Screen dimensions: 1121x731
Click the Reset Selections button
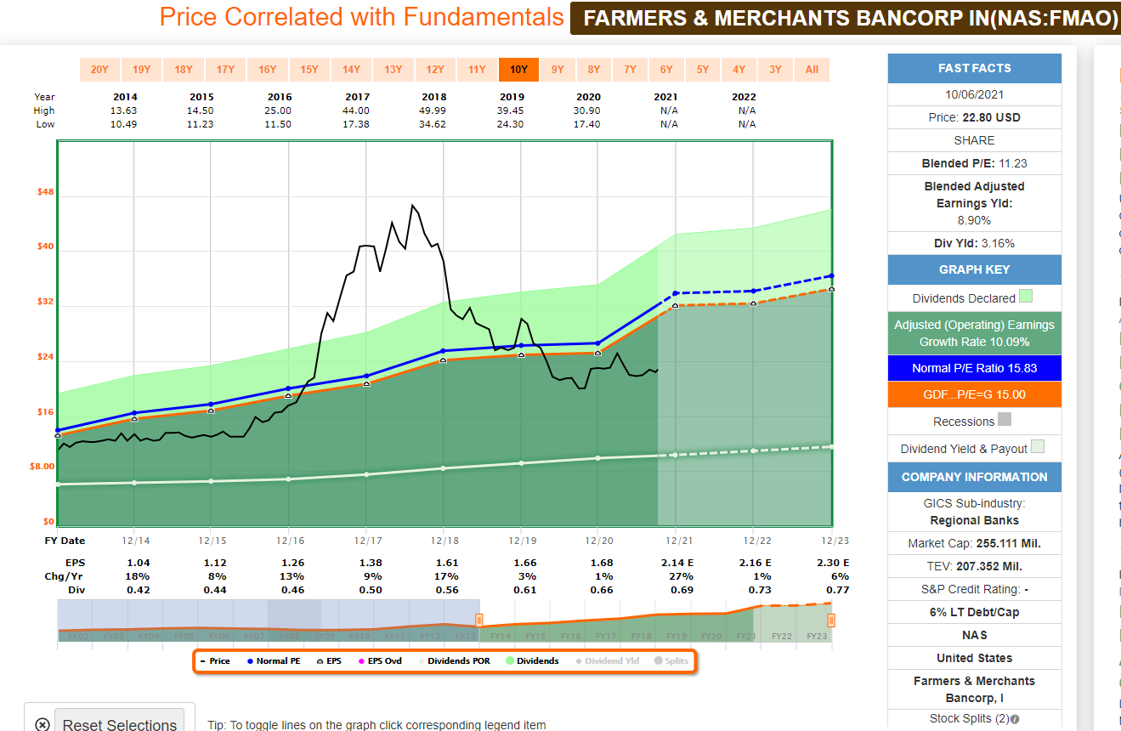[119, 724]
